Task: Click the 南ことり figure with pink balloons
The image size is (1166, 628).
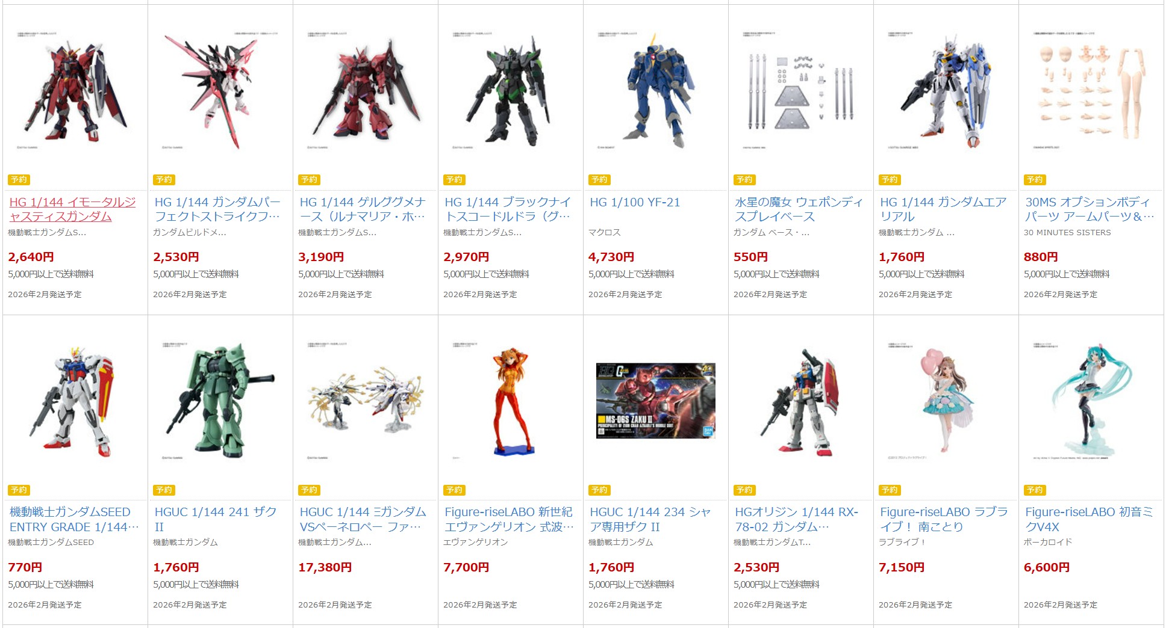Action: point(946,401)
